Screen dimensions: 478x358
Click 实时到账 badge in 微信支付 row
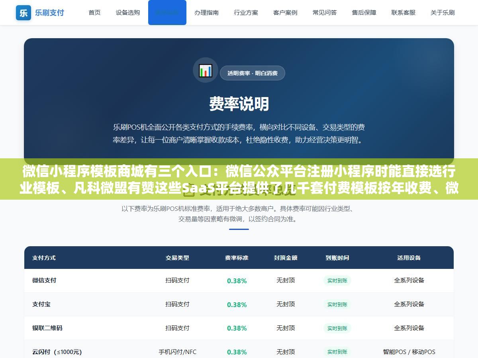[337, 280]
